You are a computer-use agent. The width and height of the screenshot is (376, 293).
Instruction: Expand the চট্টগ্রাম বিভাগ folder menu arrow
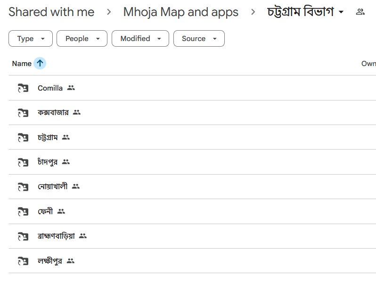pyautogui.click(x=341, y=12)
